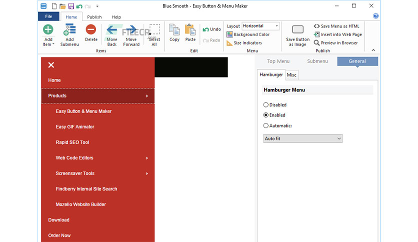Click the Order Now menu item

pyautogui.click(x=59, y=235)
